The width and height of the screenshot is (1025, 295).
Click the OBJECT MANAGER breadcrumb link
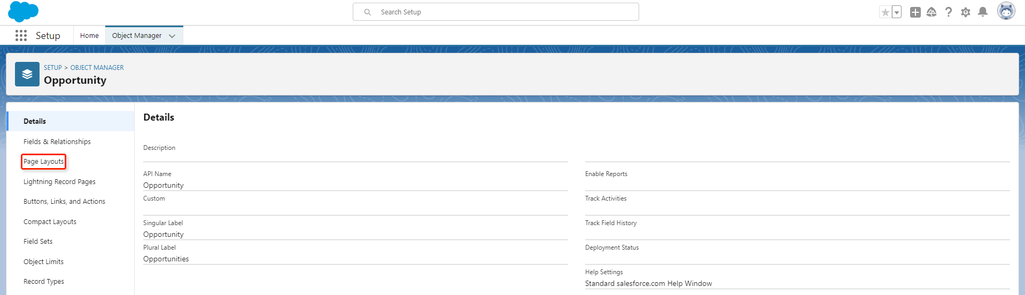tap(97, 68)
